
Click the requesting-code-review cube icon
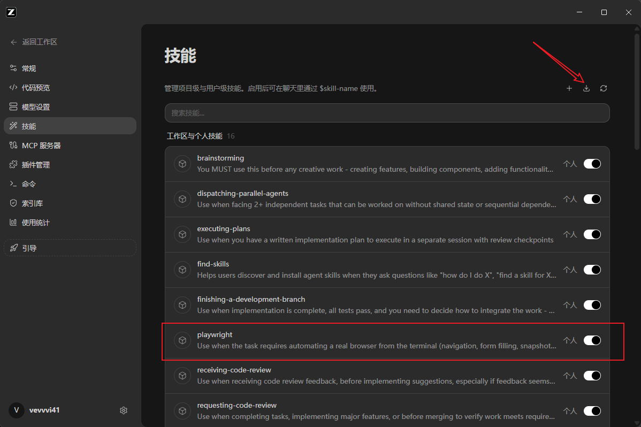[x=182, y=411]
